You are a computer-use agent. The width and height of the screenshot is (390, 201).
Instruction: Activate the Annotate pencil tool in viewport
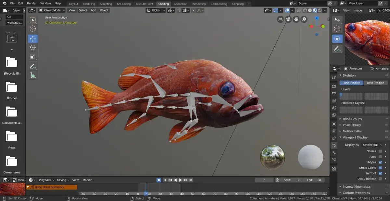[x=33, y=66]
